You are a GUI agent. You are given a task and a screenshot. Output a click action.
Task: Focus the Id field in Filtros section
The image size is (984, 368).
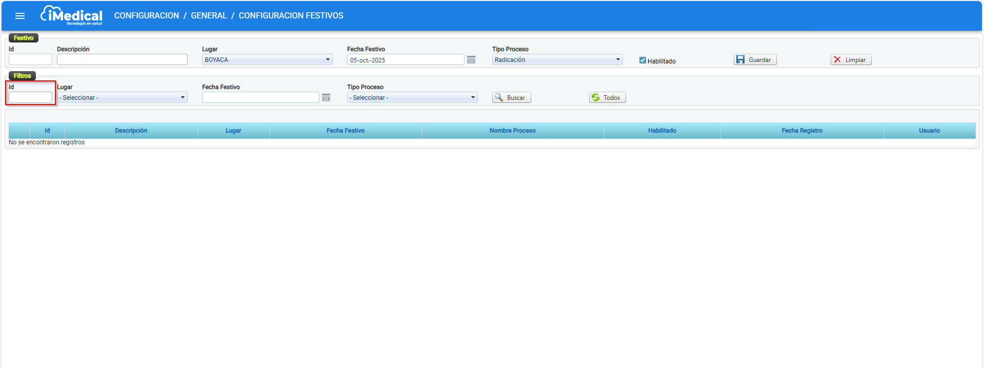pyautogui.click(x=31, y=98)
